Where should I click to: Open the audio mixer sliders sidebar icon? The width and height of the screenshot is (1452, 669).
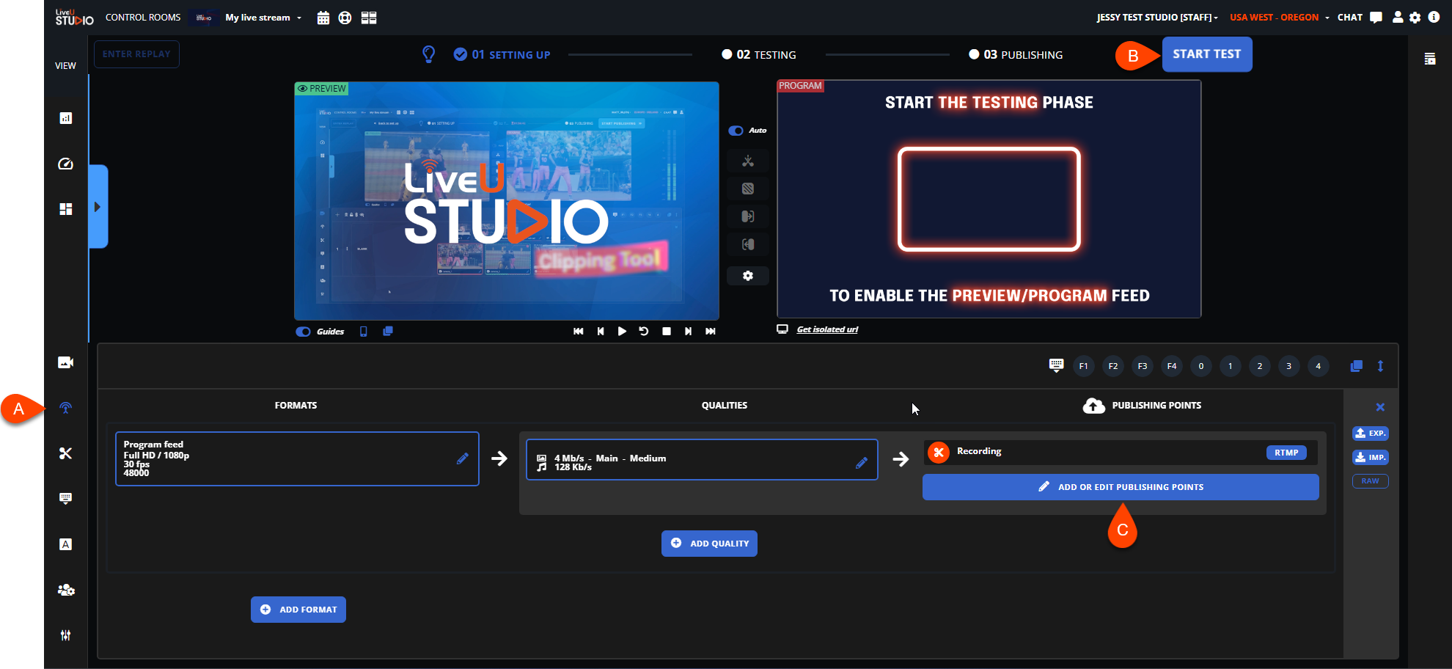(x=66, y=635)
